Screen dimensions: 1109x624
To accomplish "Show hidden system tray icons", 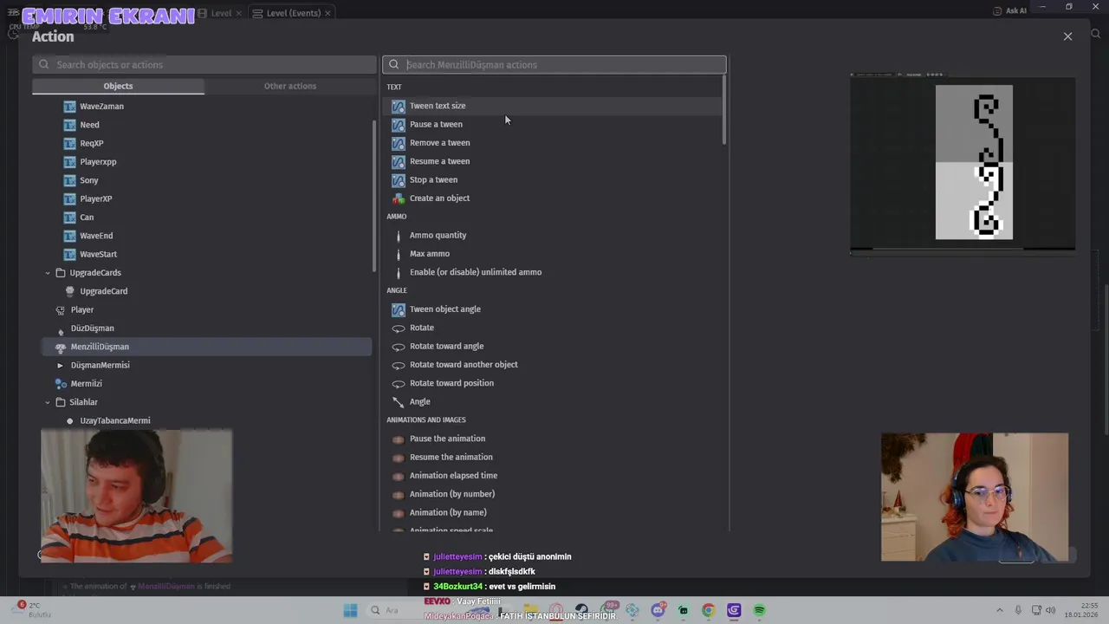I will pos(999,610).
